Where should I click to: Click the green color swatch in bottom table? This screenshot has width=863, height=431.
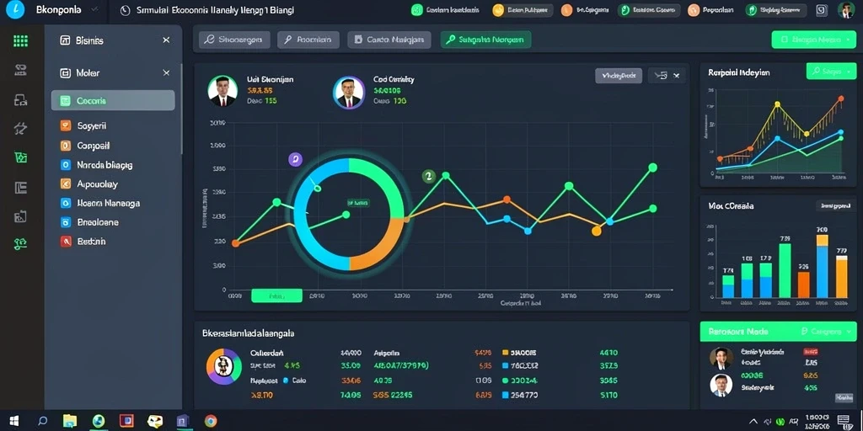point(506,380)
